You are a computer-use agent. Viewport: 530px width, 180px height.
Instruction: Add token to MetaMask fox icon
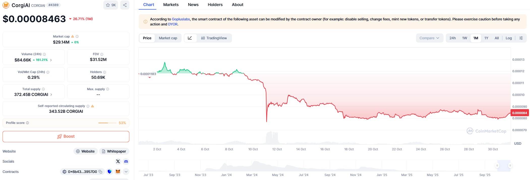(118, 172)
